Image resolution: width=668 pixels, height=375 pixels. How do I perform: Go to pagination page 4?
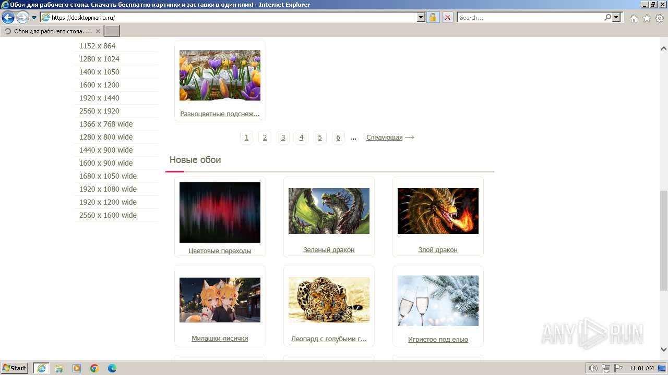coord(301,137)
